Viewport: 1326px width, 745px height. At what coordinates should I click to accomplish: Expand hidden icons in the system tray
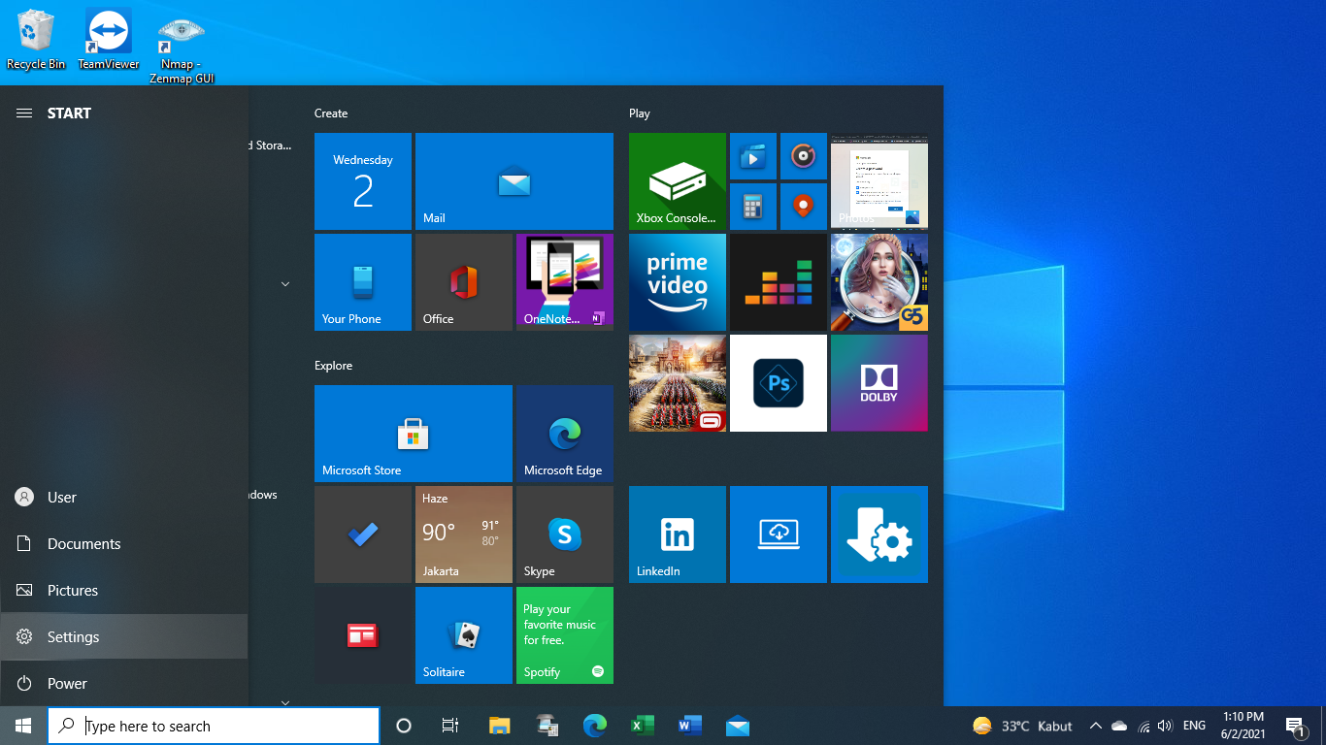(x=1095, y=725)
